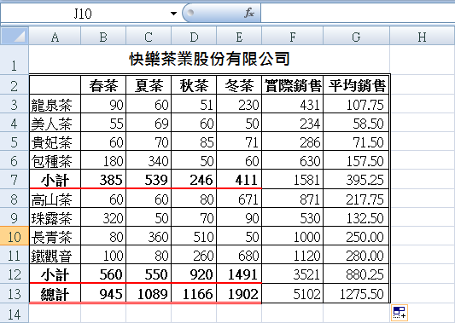Click the 長青茶 row label
The width and height of the screenshot is (455, 323).
tap(55, 236)
